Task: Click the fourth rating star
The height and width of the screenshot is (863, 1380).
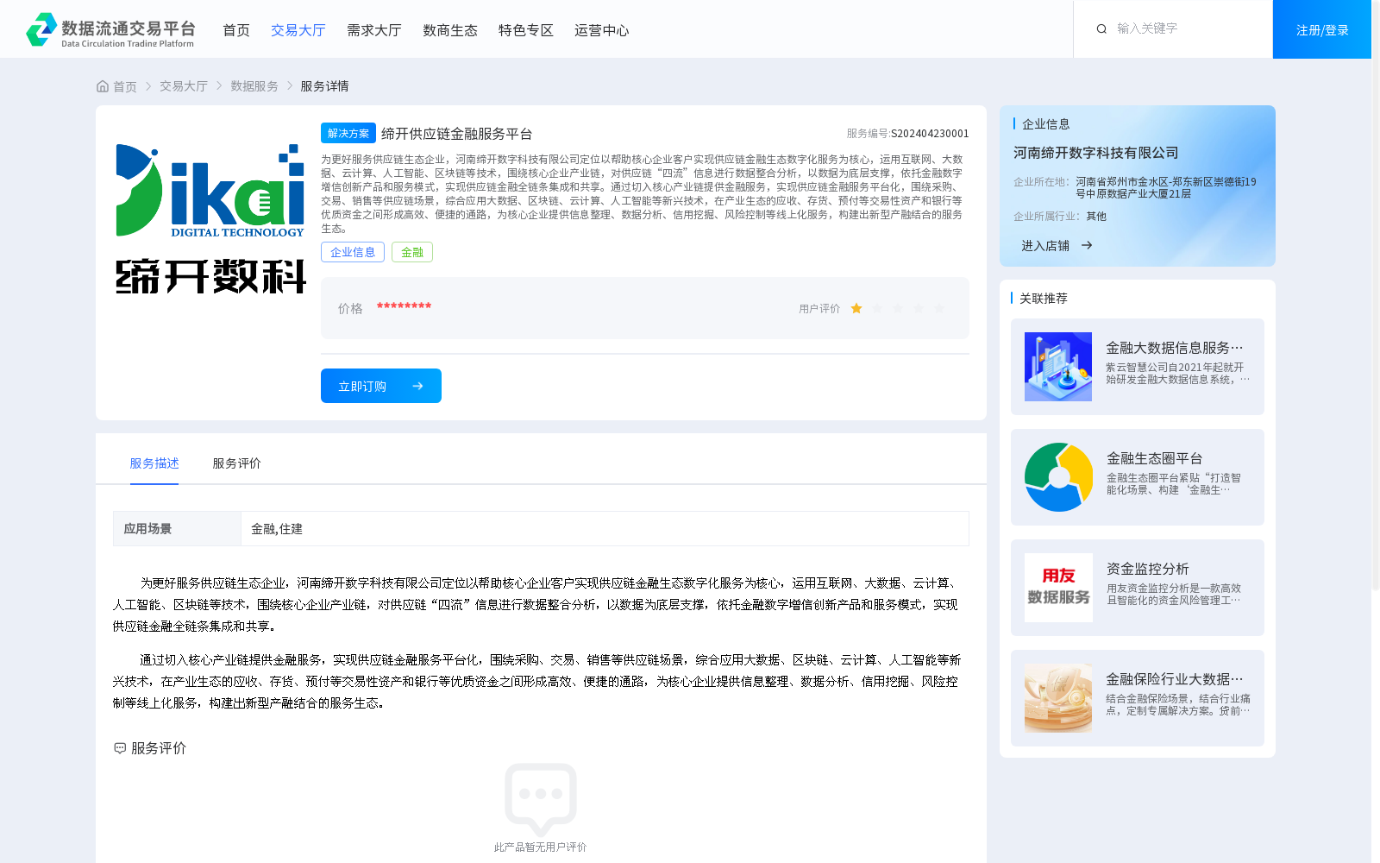Action: [919, 308]
